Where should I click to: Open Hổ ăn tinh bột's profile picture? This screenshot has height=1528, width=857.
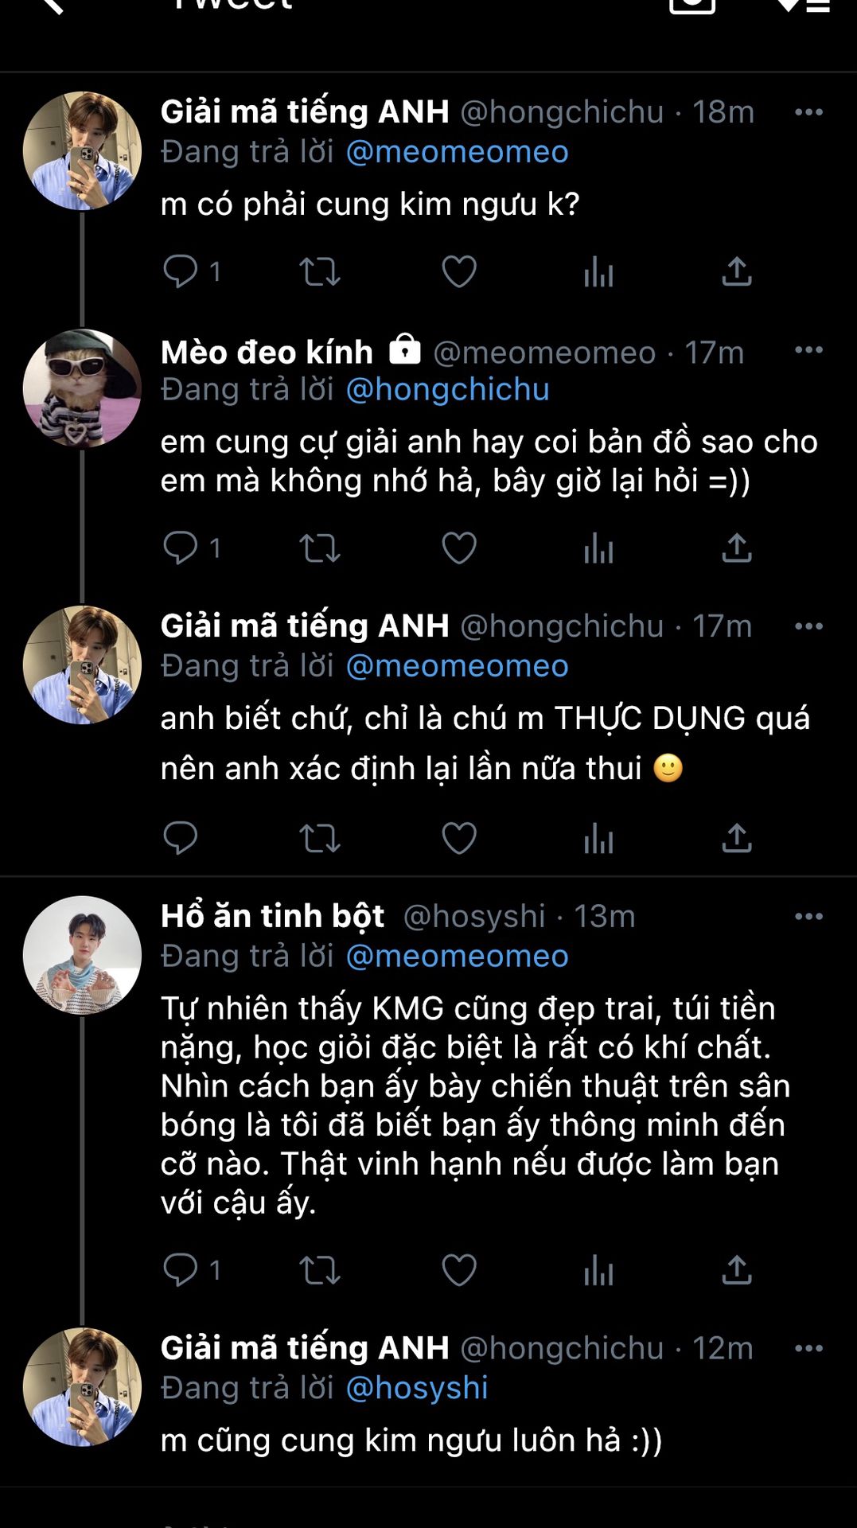pyautogui.click(x=82, y=955)
